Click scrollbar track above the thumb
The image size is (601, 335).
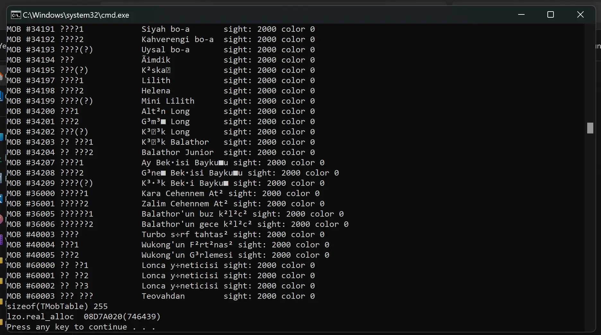(x=590, y=74)
